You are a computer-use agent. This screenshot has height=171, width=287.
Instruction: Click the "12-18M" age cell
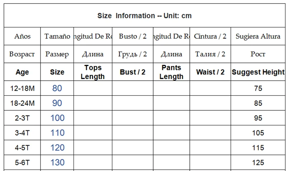22,88
